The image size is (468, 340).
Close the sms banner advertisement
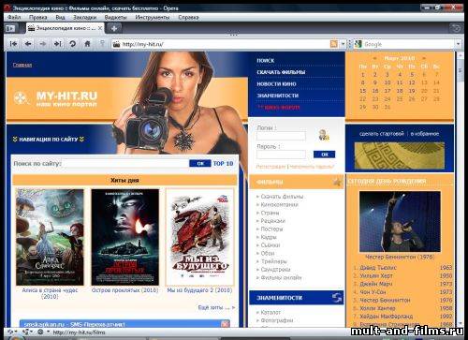(x=226, y=324)
